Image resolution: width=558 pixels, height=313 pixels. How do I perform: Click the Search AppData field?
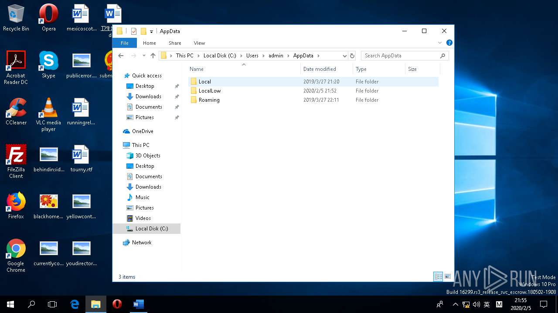[401, 56]
